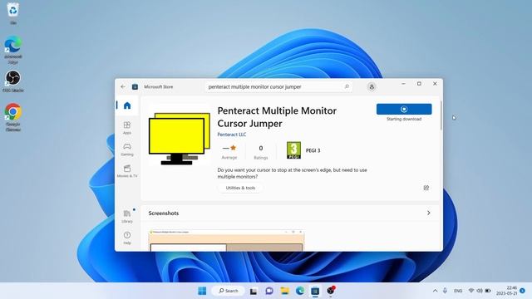Click the Microsoft Store logo in title bar
The image size is (532, 299).
[135, 86]
